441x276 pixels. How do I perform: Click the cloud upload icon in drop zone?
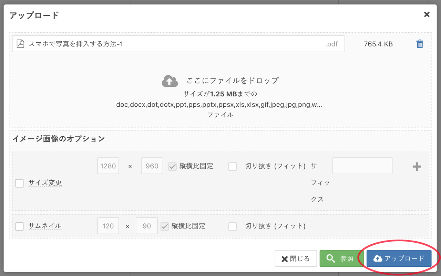(x=170, y=81)
